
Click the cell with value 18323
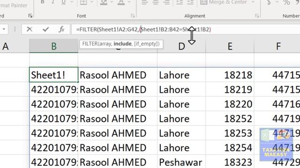pyautogui.click(x=230, y=162)
